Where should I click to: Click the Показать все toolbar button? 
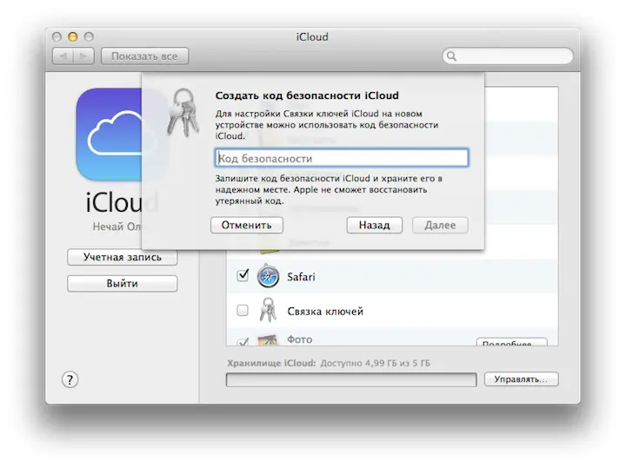point(144,56)
